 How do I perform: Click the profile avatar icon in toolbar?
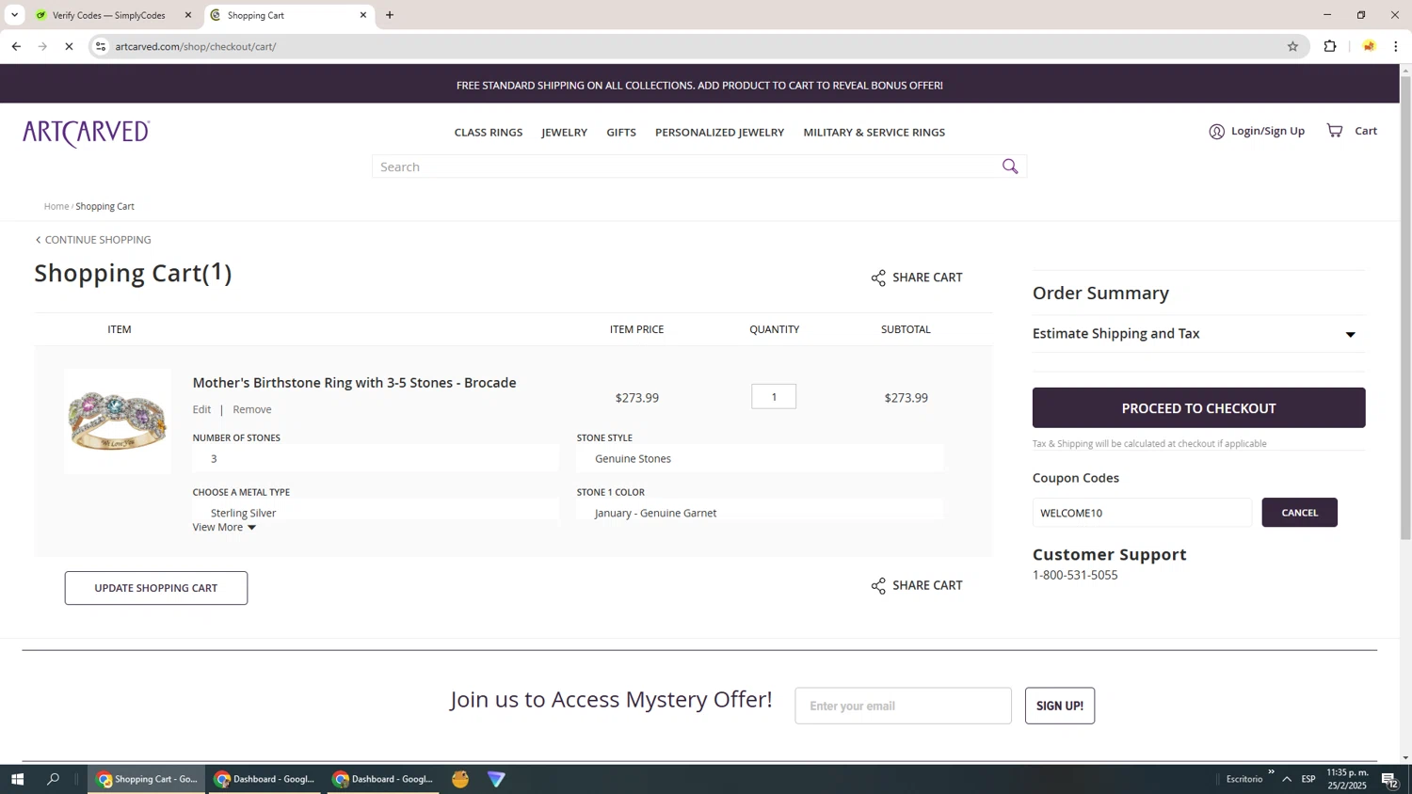(x=1369, y=46)
